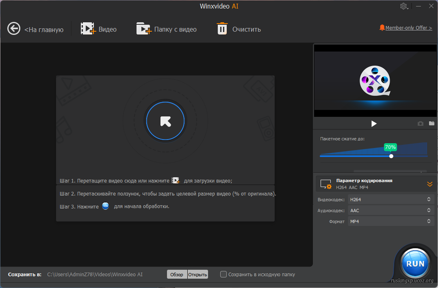The height and width of the screenshot is (288, 438).
Task: Start processing with the RUN button
Action: coord(415,264)
